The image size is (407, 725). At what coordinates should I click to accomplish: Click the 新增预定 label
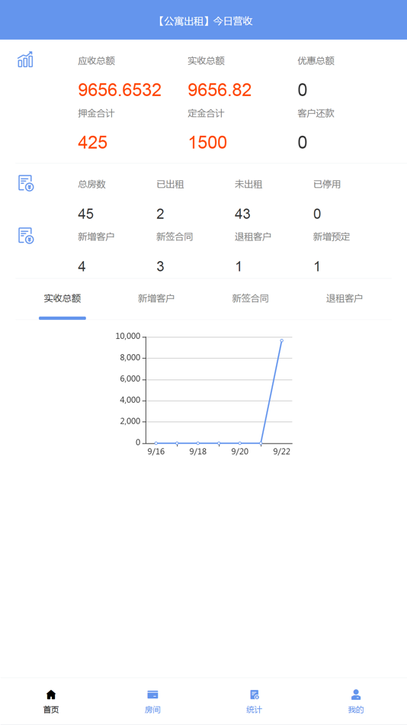(x=332, y=237)
